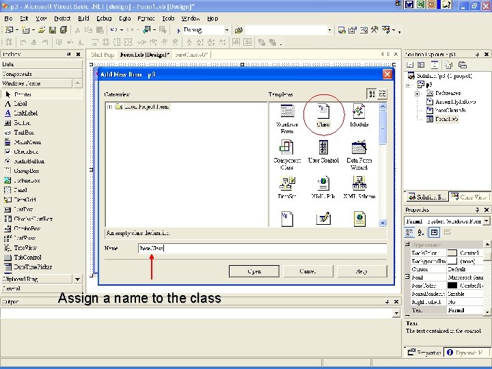
Task: Click the Open button in dialog
Action: (x=254, y=271)
